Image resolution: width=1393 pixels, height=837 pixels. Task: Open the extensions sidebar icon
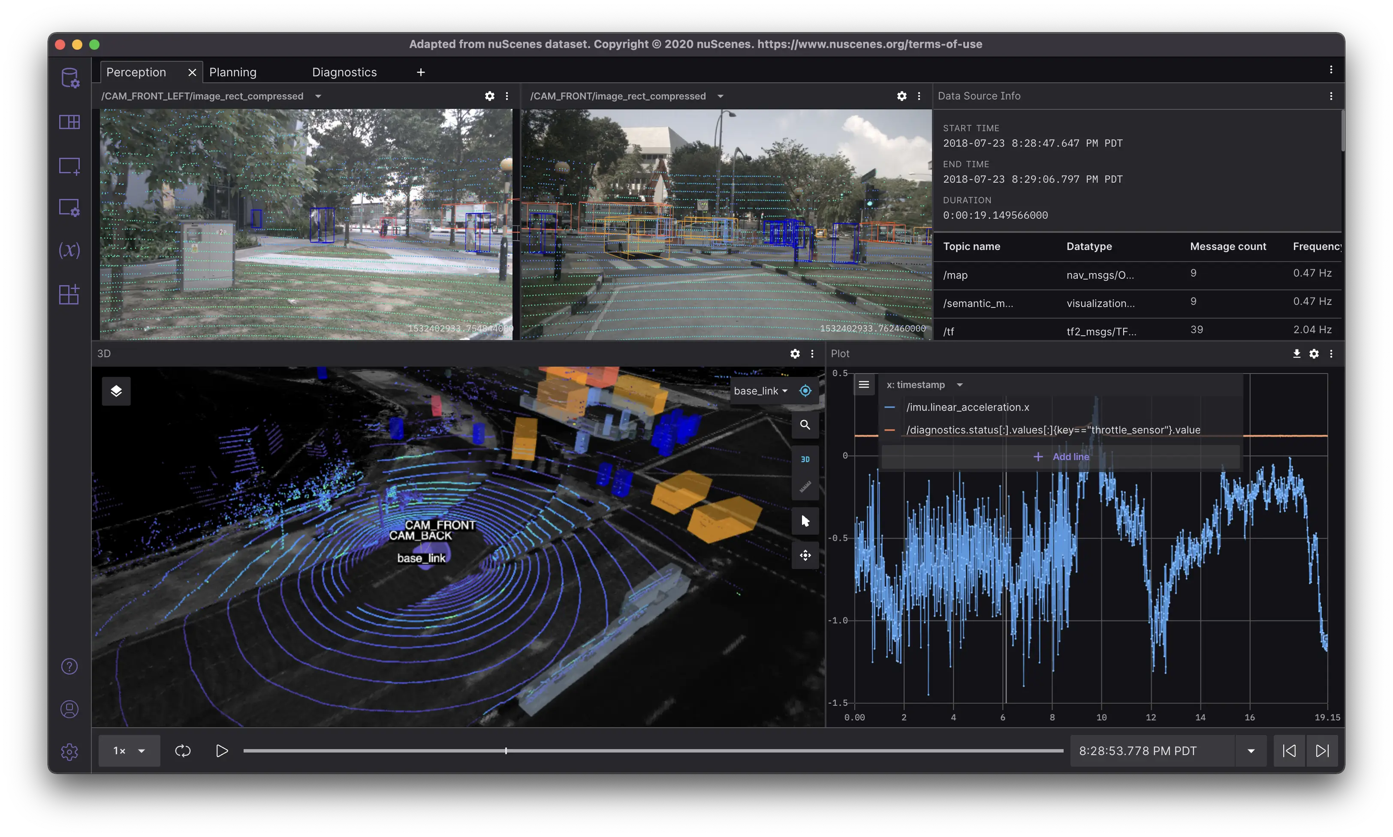(x=69, y=294)
